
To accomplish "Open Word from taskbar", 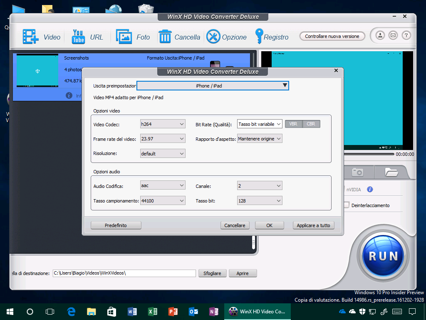I will tap(132, 312).
